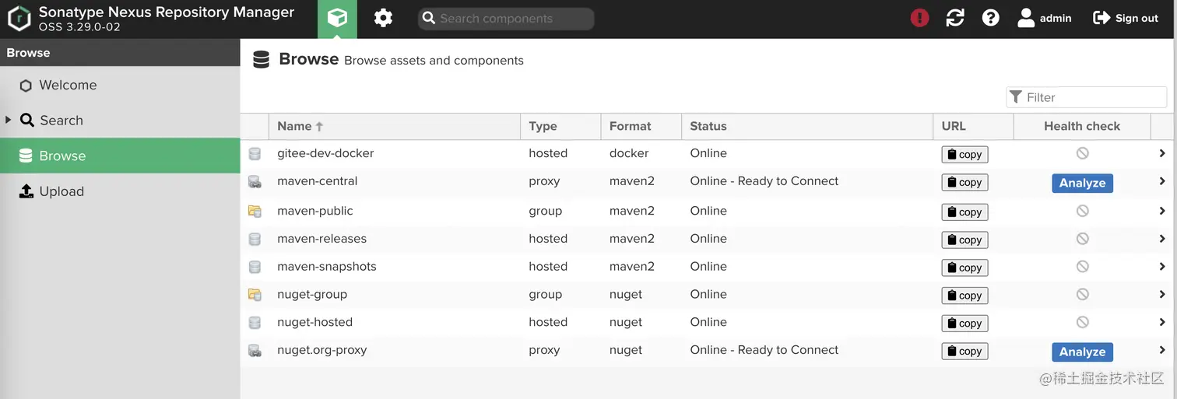Screen dimensions: 1177x399
Task: Open the Browse cube icon in header
Action: (337, 19)
